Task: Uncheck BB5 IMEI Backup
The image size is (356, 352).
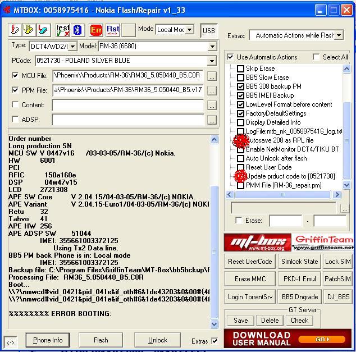Action: coord(240,95)
